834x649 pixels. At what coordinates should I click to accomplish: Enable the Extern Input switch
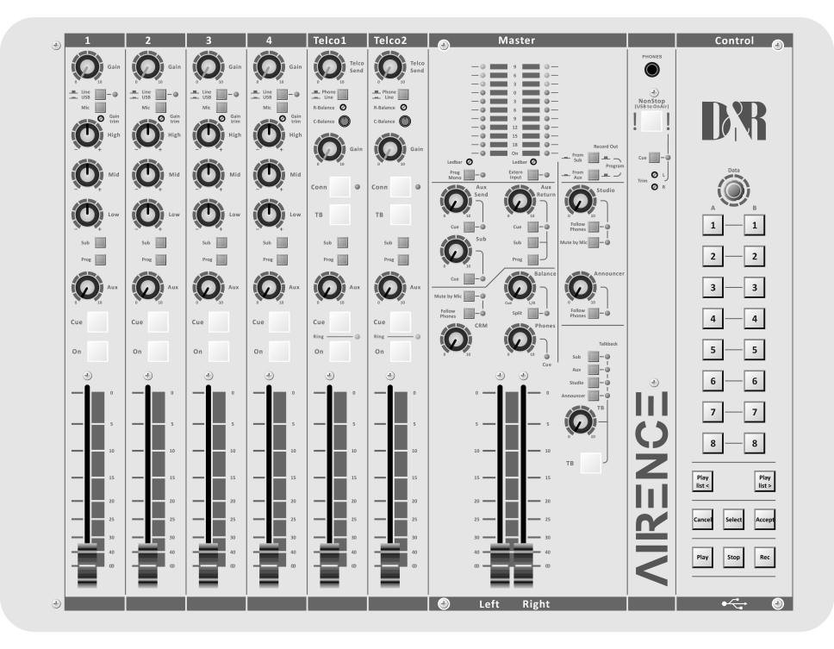click(532, 174)
